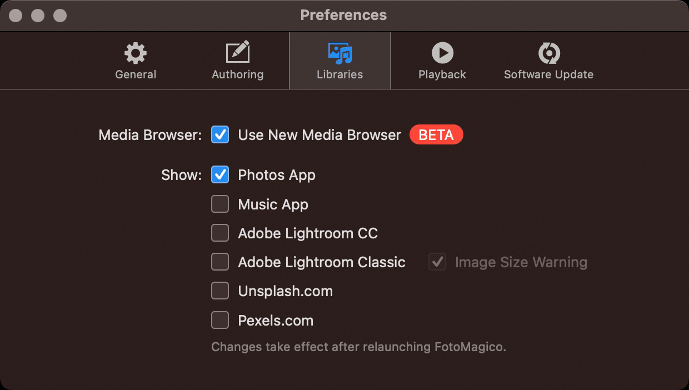The height and width of the screenshot is (390, 689).
Task: Click the Preferences window title
Action: [x=343, y=15]
